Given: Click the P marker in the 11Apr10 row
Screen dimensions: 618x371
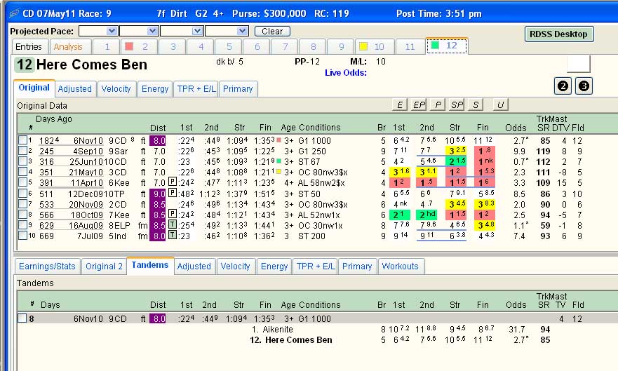Looking at the screenshot, I should click(x=173, y=182).
